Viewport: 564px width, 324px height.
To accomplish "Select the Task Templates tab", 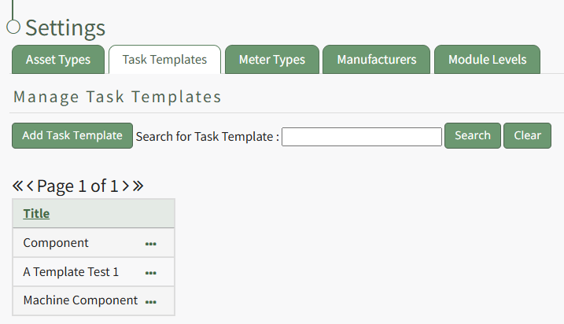I will pos(164,60).
